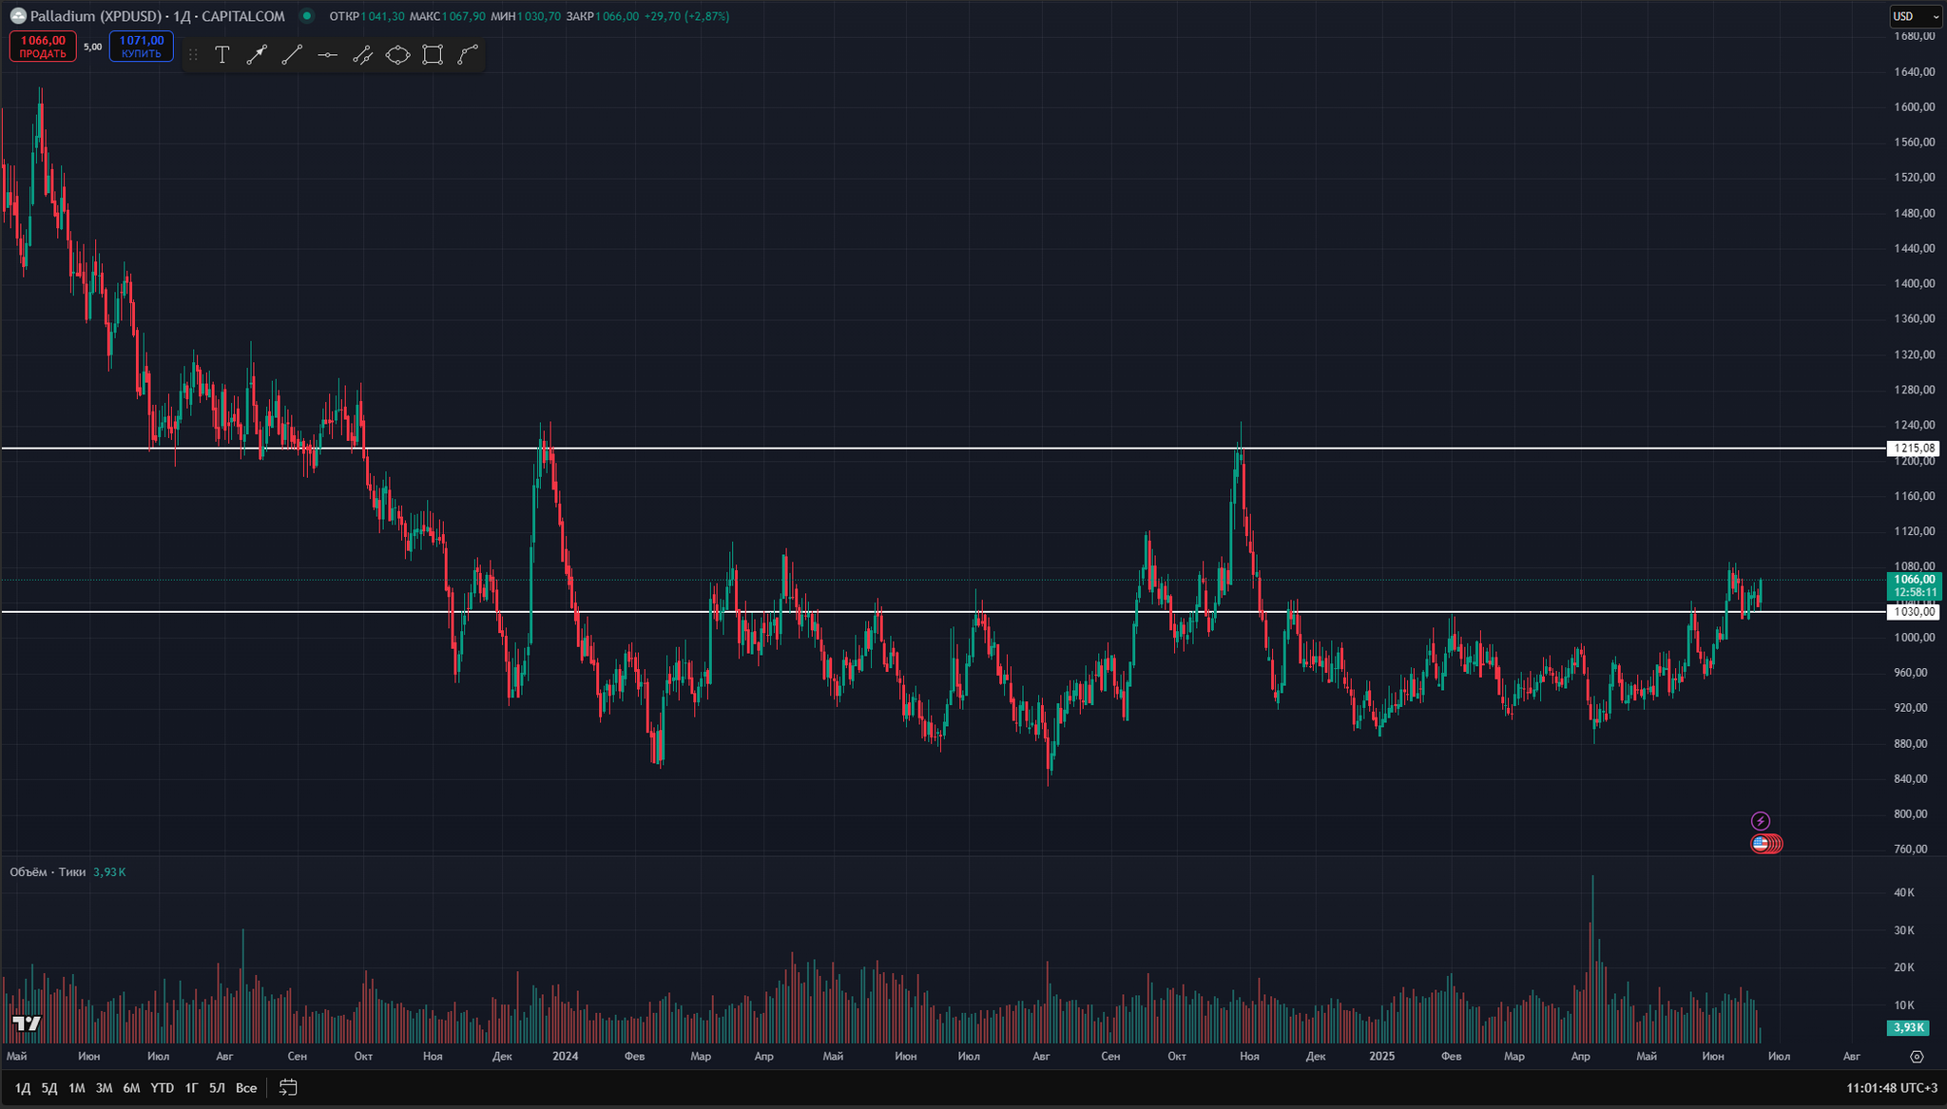The height and width of the screenshot is (1109, 1947).
Task: Open timezone menu at 11:01:48 UTC+3
Action: coord(1892,1087)
